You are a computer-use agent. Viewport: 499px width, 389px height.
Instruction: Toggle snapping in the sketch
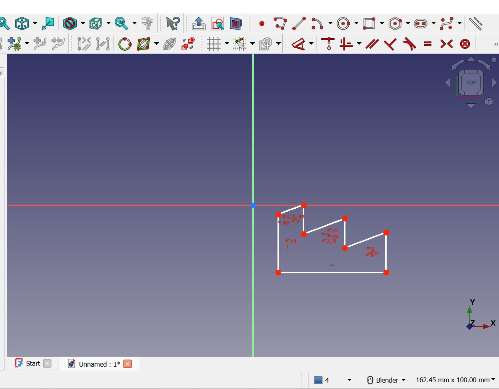pos(240,44)
